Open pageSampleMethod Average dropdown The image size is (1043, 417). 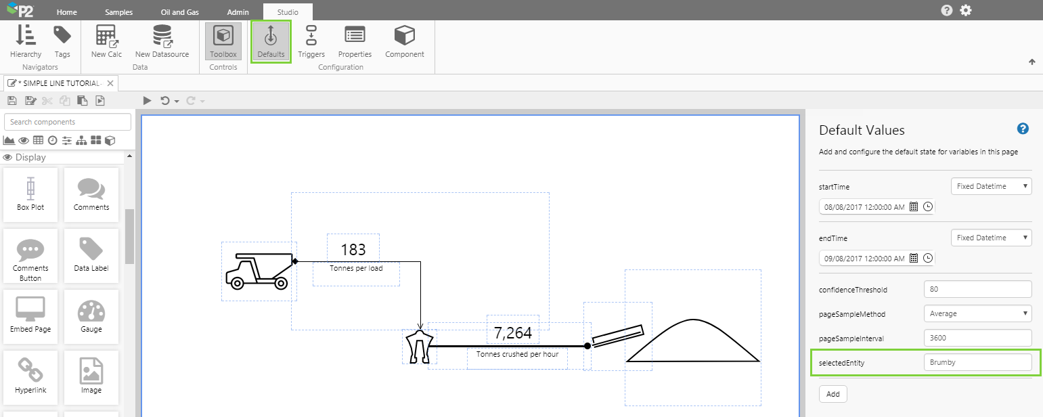point(977,313)
